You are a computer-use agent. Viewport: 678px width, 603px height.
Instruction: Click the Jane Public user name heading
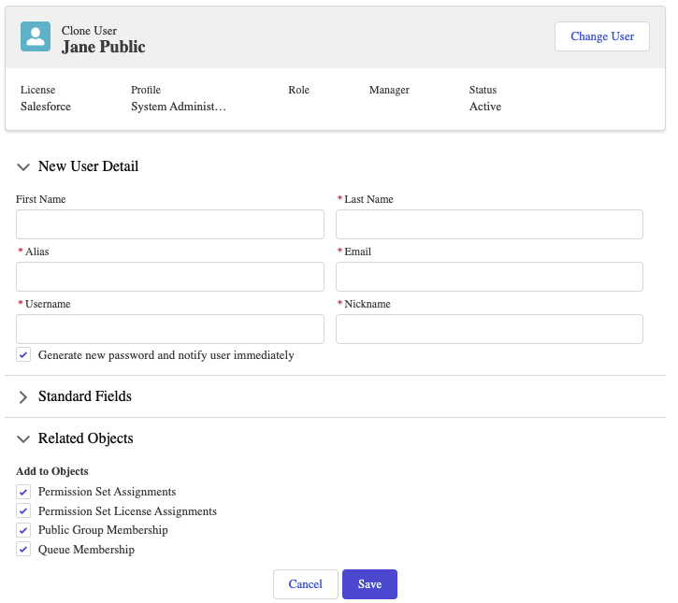[x=104, y=47]
